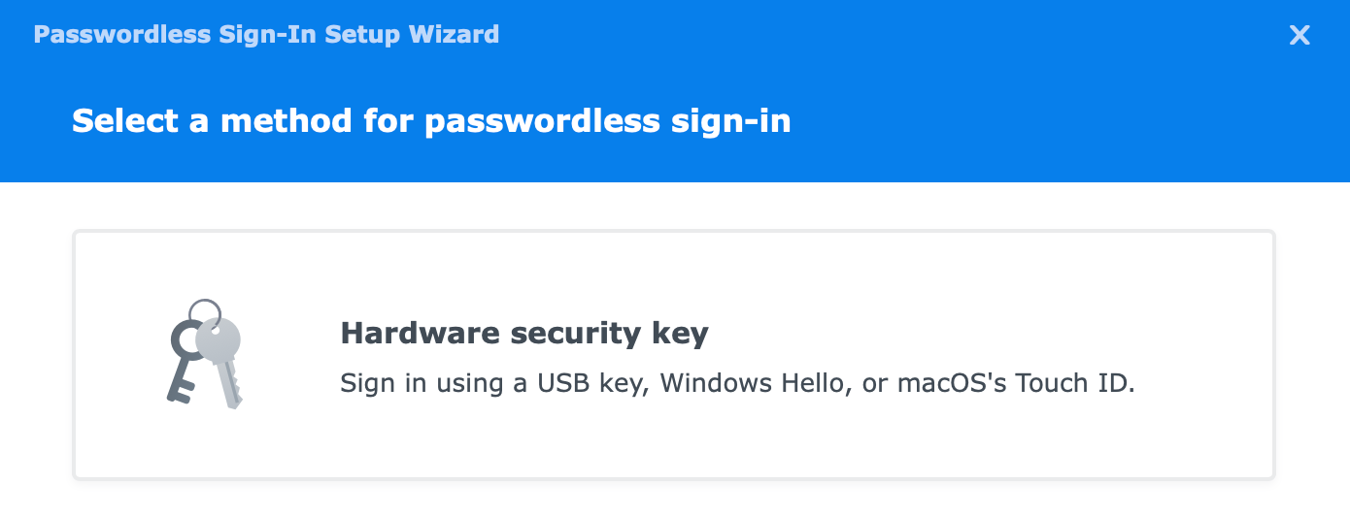The image size is (1350, 516).
Task: Click the keys icon in the card
Action: coord(203,353)
